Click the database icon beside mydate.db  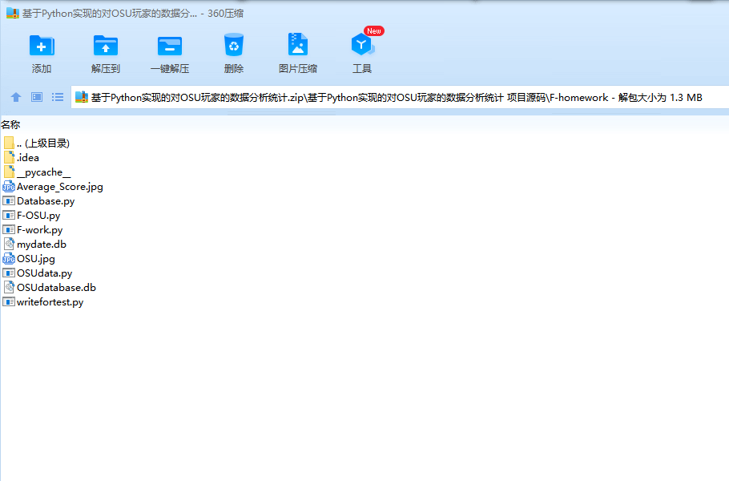(9, 245)
